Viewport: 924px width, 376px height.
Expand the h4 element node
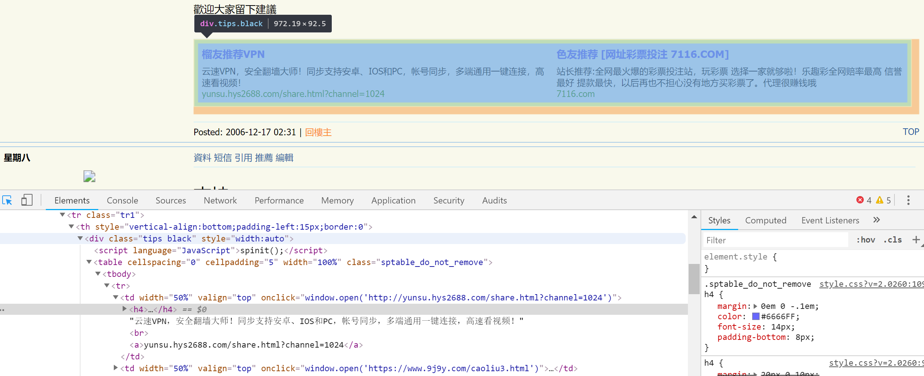(125, 309)
